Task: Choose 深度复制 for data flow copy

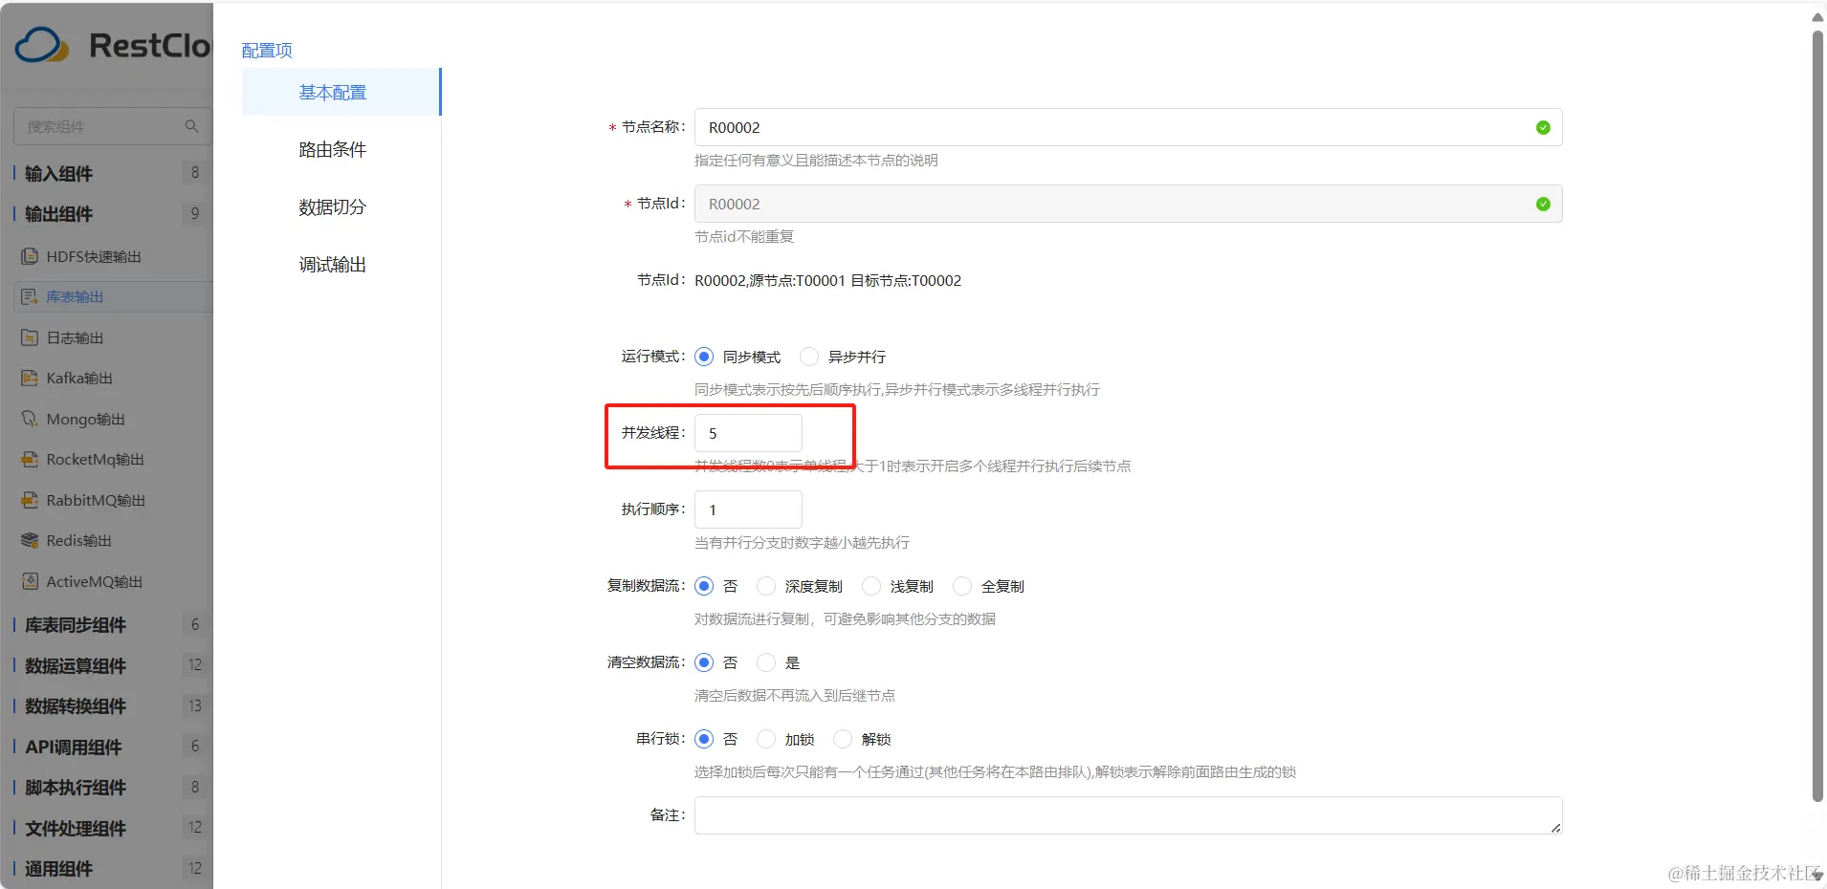Action: pyautogui.click(x=766, y=586)
